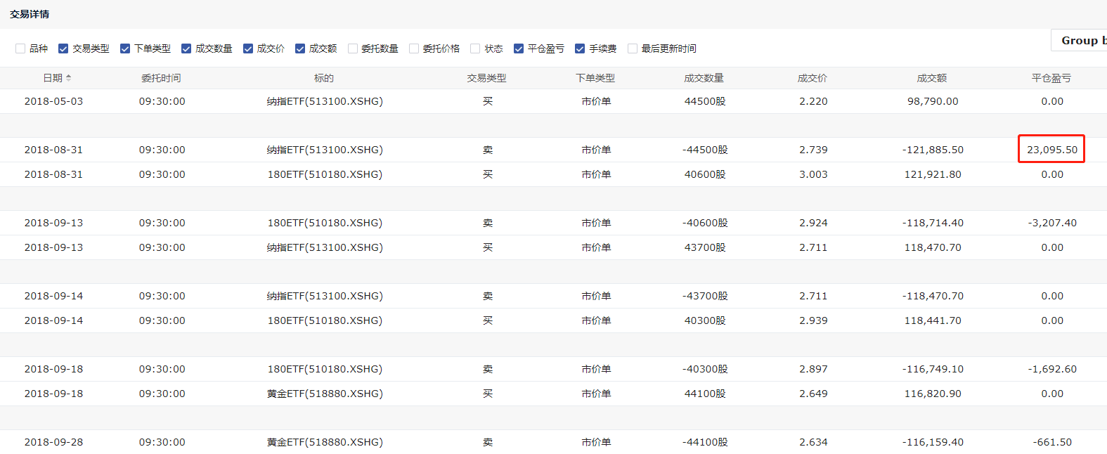This screenshot has width=1107, height=454.
Task: Click the -116,749.10 amount cell
Action: 933,369
